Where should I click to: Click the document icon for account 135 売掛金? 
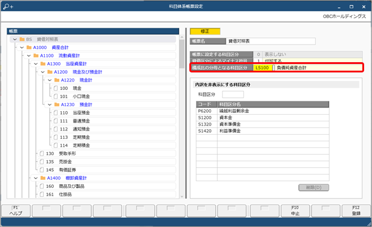pyautogui.click(x=42, y=162)
